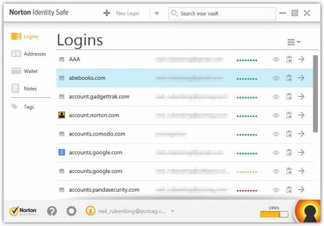The image size is (324, 226).
Task: Select the abebooks.com login entry
Action: (x=184, y=78)
